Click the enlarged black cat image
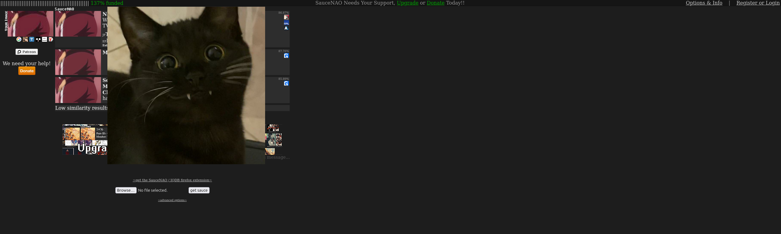 pos(186,85)
